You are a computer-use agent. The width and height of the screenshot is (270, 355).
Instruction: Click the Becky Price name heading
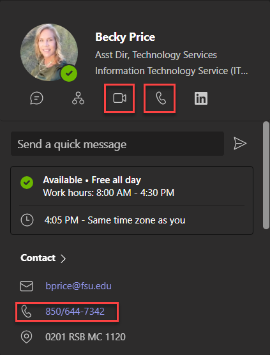click(x=125, y=37)
